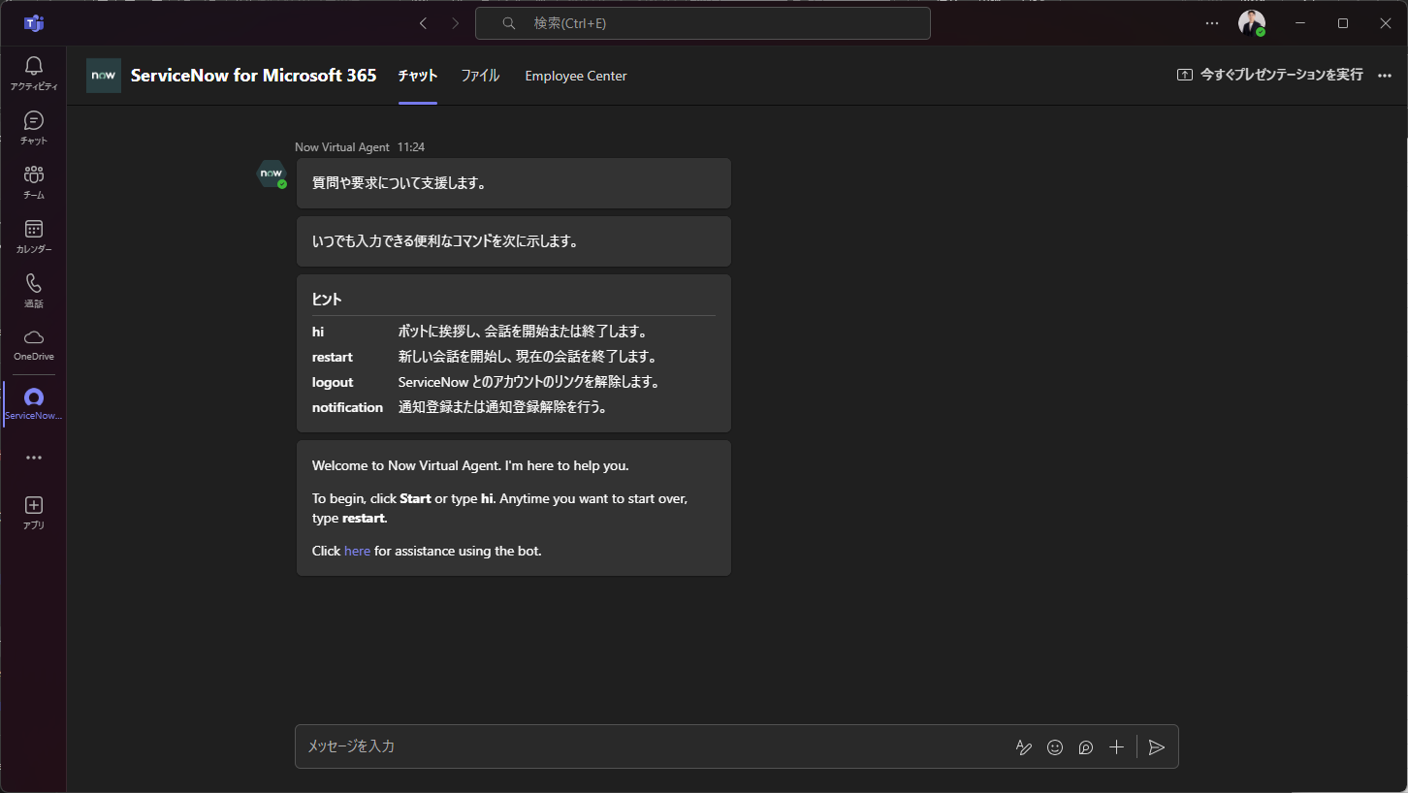Open the Activity (アクティビティ) bell icon
Screen dimensions: 1408x793
pyautogui.click(x=34, y=74)
